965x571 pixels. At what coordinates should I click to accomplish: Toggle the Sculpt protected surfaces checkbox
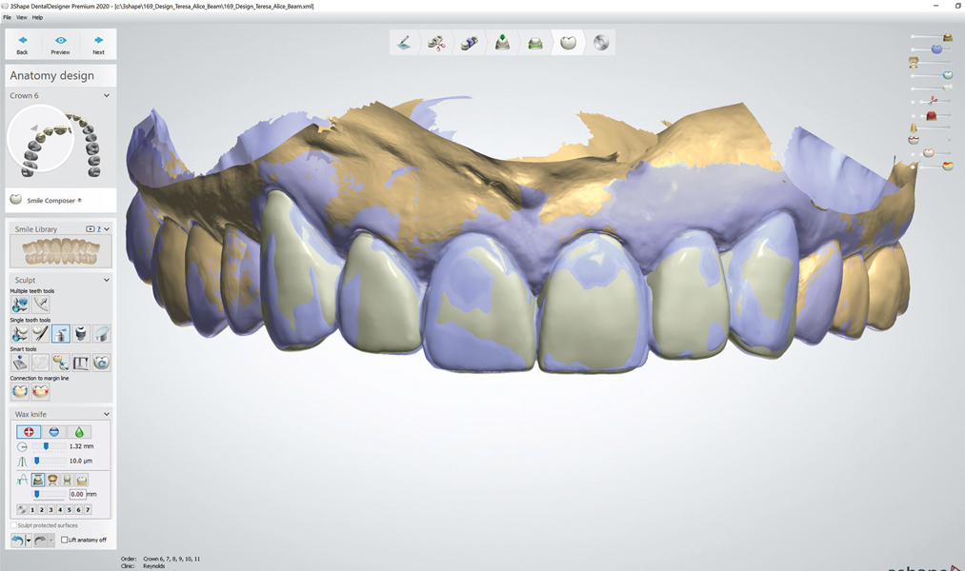click(13, 525)
